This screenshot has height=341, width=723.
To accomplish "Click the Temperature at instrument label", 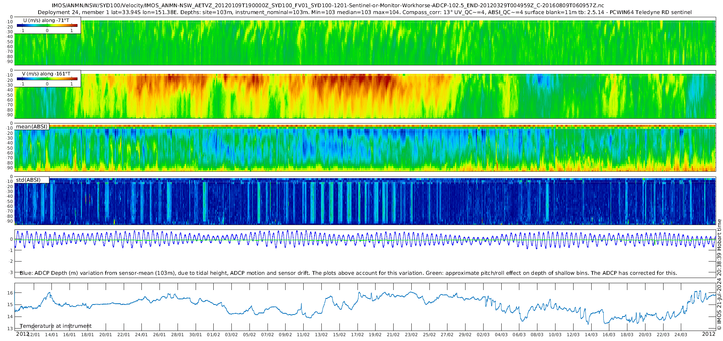I will pyautogui.click(x=55, y=326).
